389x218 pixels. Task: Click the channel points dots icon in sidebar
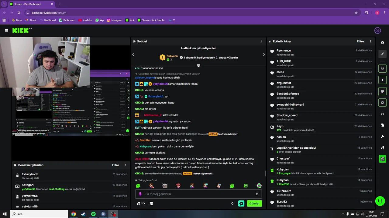[383, 148]
